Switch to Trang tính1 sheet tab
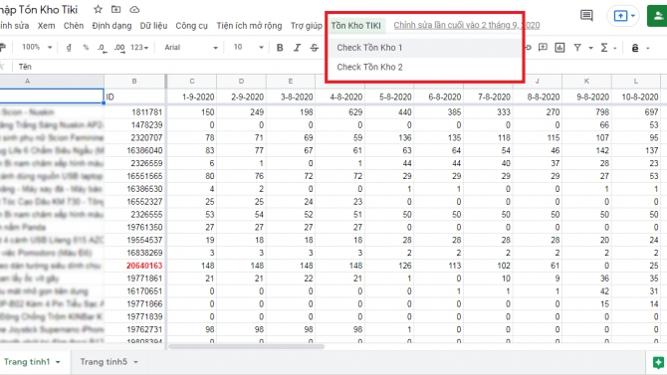Viewport: 667px width, 375px height. click(x=27, y=362)
